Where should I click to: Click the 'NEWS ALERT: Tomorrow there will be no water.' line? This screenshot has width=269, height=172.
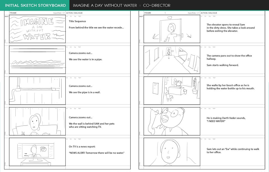[x=97, y=153]
